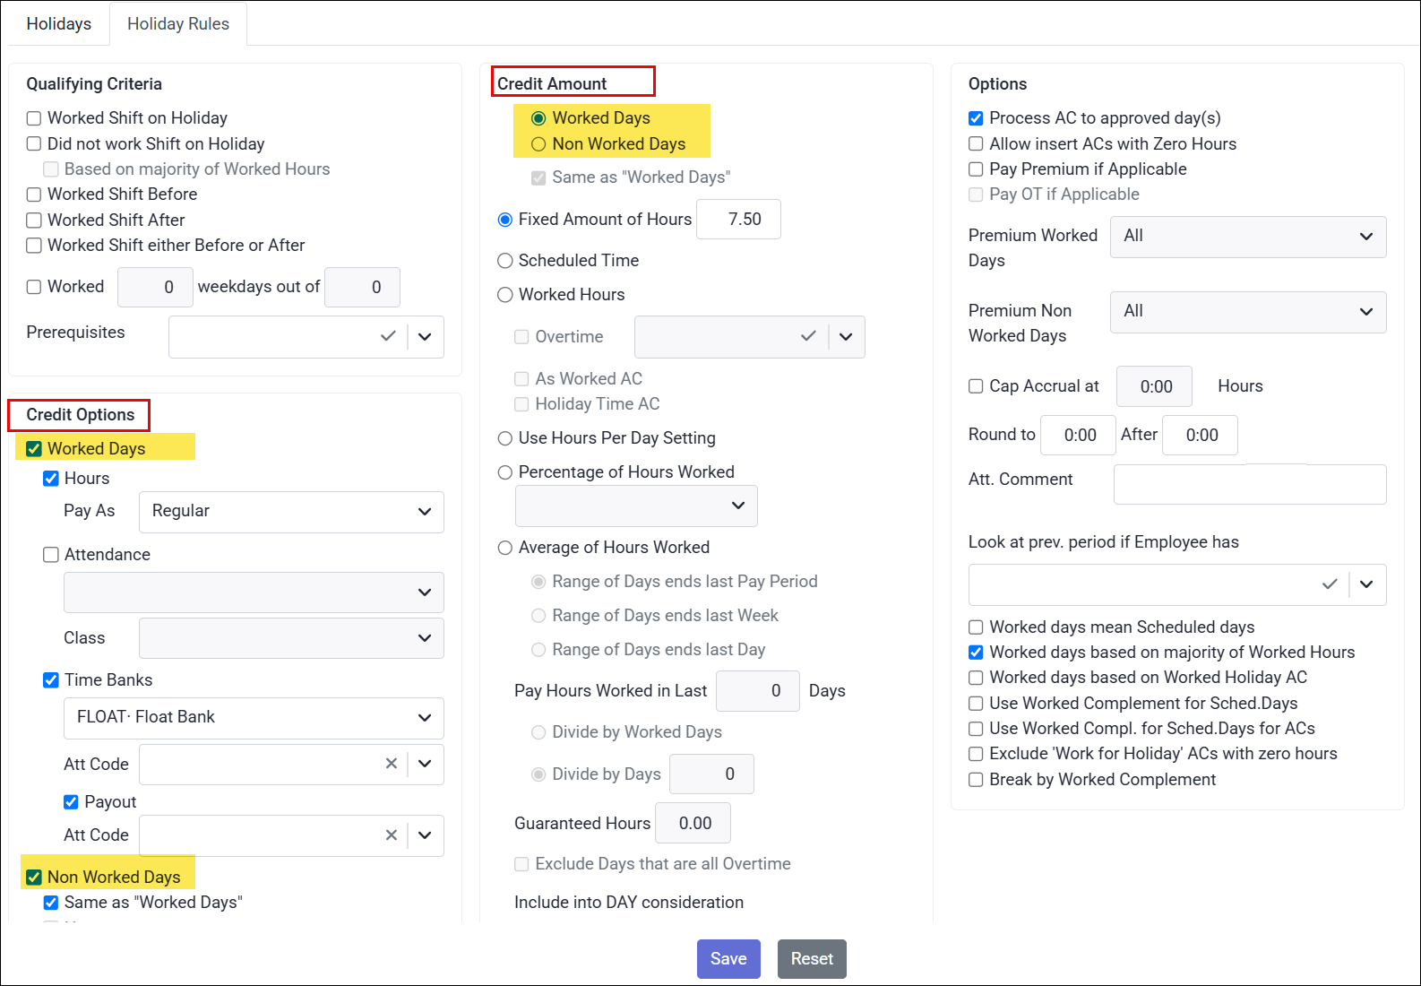
Task: Toggle the Time Banks checkbox
Action: (x=51, y=680)
